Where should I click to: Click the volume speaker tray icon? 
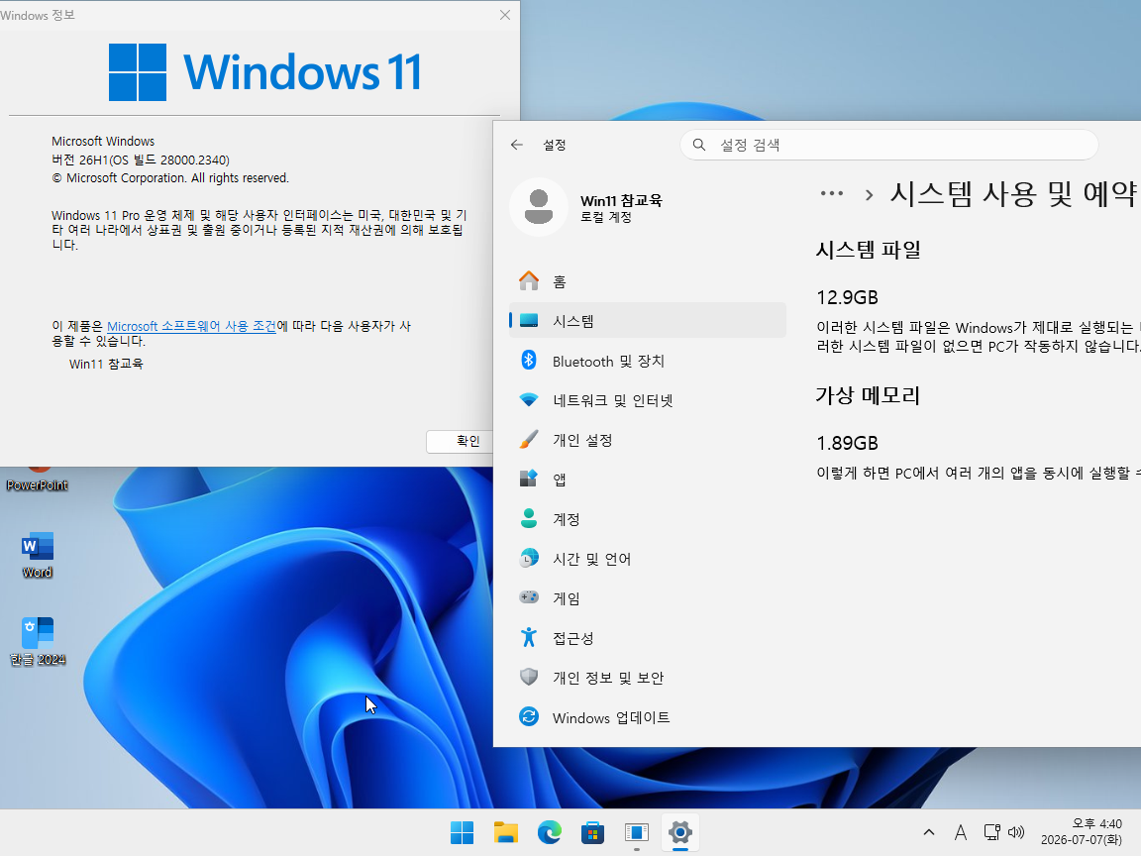[1016, 832]
